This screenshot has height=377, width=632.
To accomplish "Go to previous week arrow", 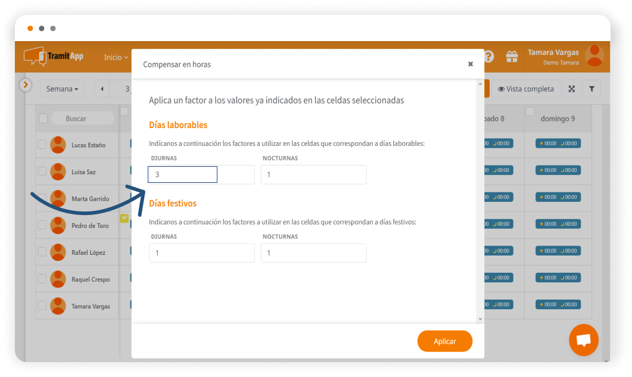I will 102,89.
